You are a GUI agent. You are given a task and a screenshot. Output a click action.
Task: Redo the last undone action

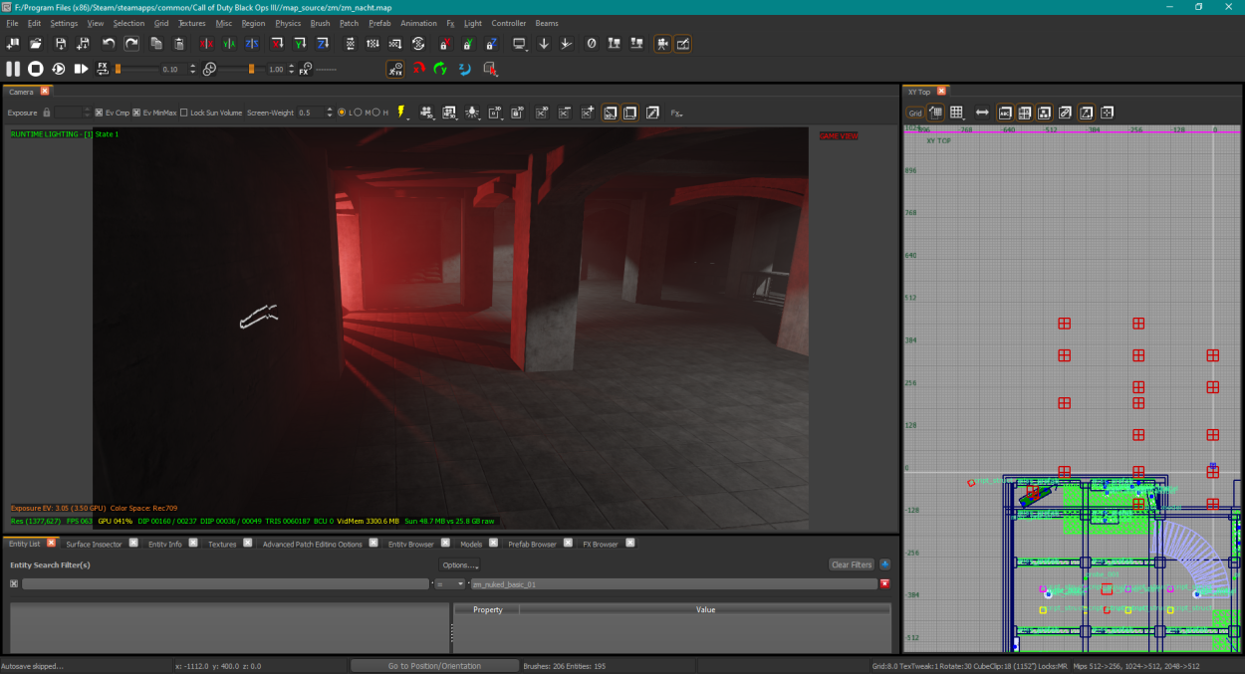131,44
